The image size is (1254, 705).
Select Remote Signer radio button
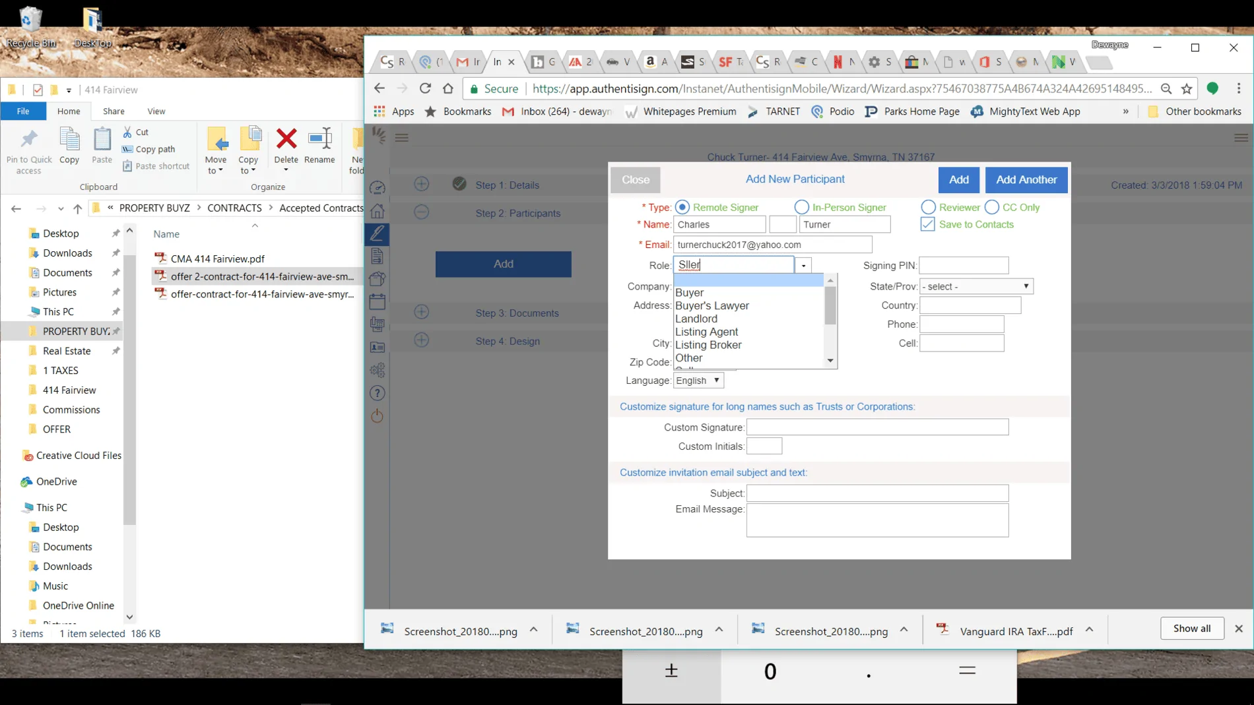click(682, 207)
